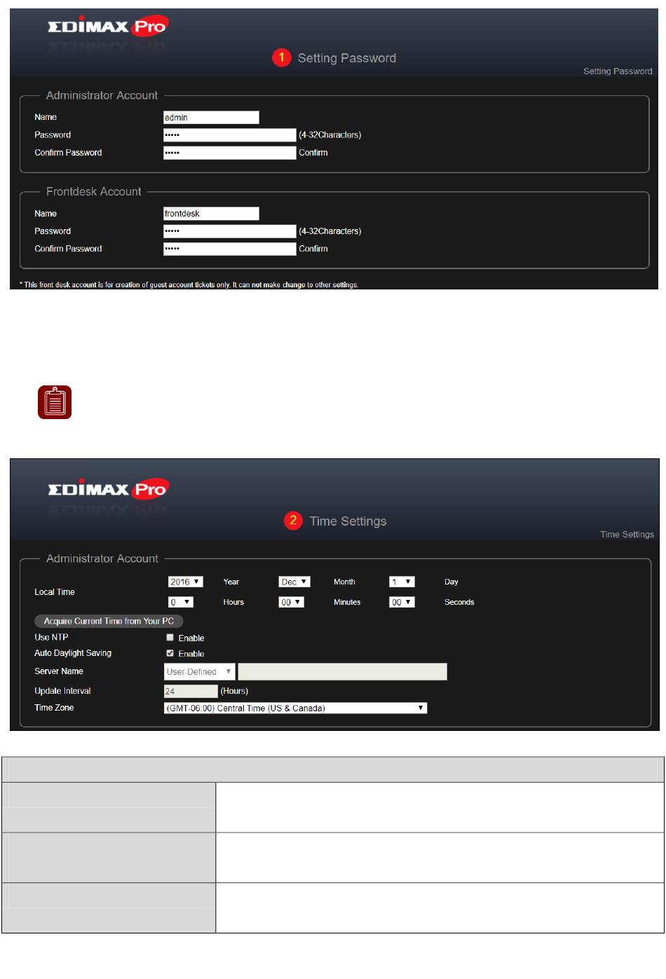
Task: Expand the Time Zone dropdown list
Action: coord(295,708)
